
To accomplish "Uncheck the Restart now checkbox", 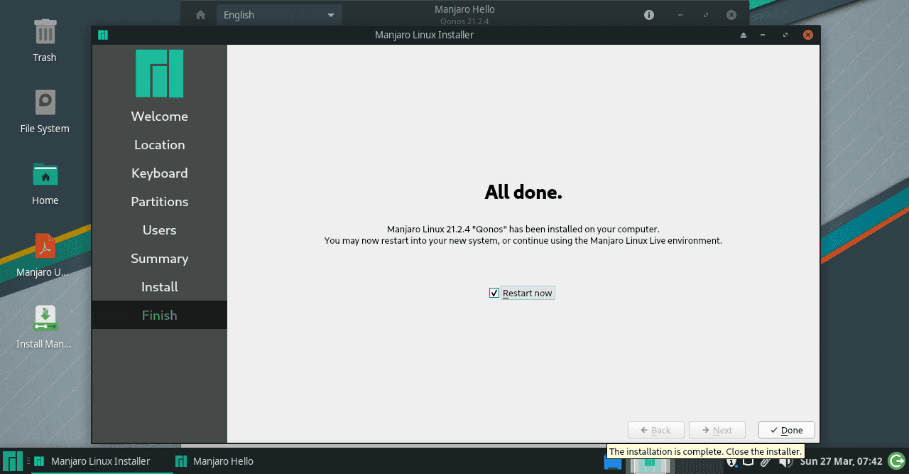I will click(x=494, y=293).
